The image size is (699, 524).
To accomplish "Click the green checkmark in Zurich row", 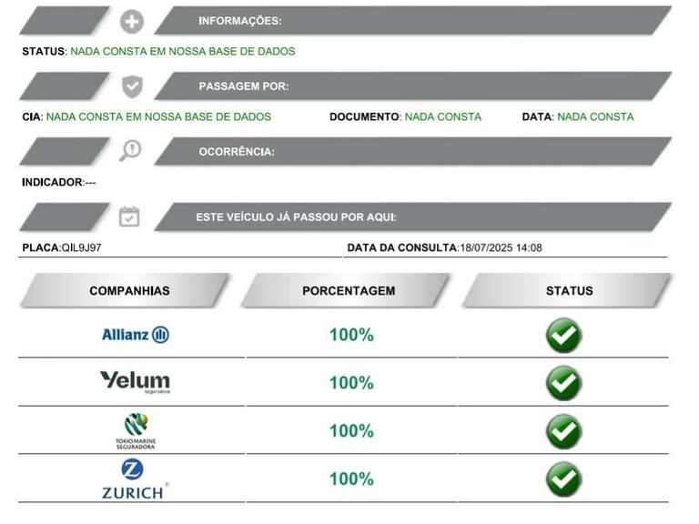I will click(564, 479).
